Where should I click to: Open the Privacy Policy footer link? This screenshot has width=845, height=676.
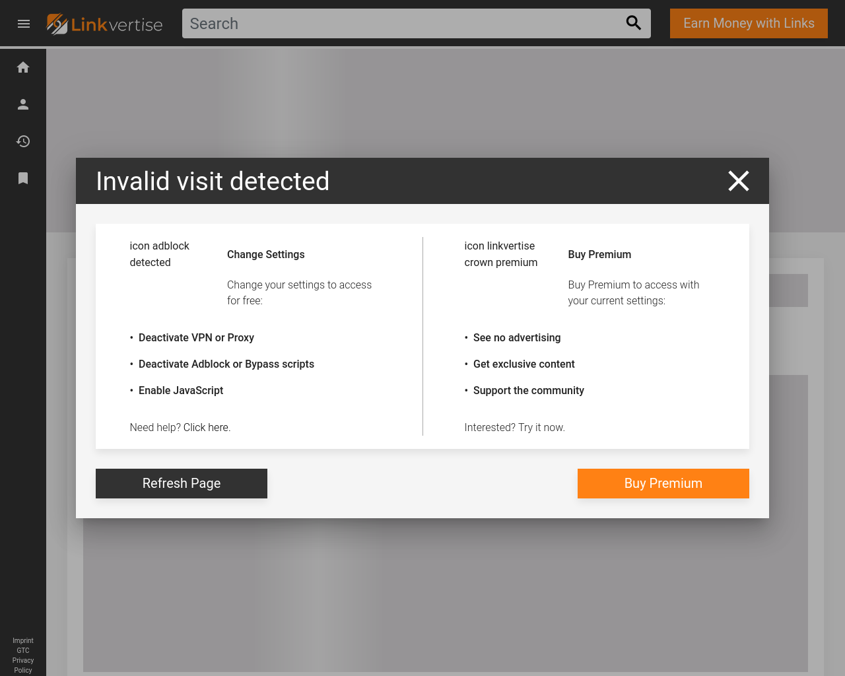[23, 665]
